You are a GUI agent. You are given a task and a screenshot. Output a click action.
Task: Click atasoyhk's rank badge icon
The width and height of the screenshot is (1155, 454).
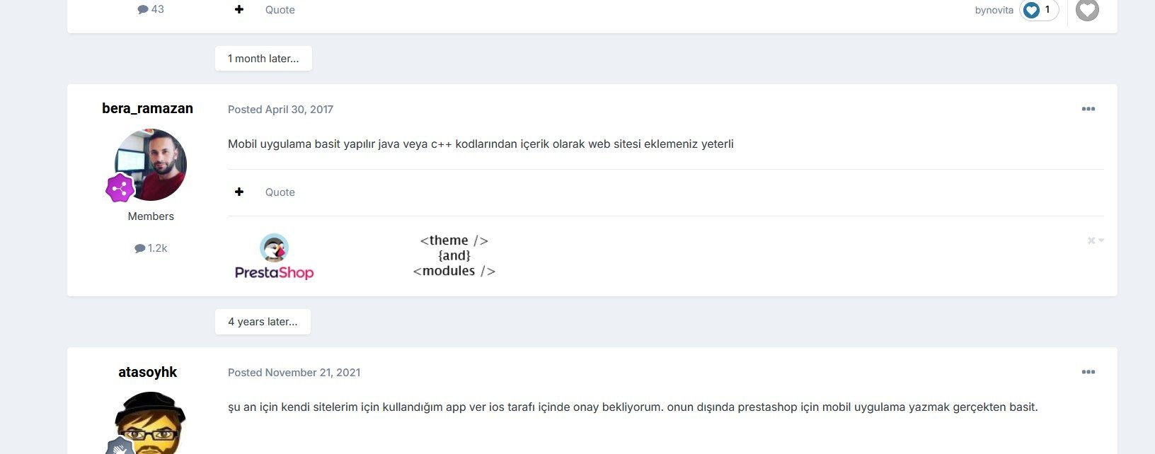(x=120, y=446)
